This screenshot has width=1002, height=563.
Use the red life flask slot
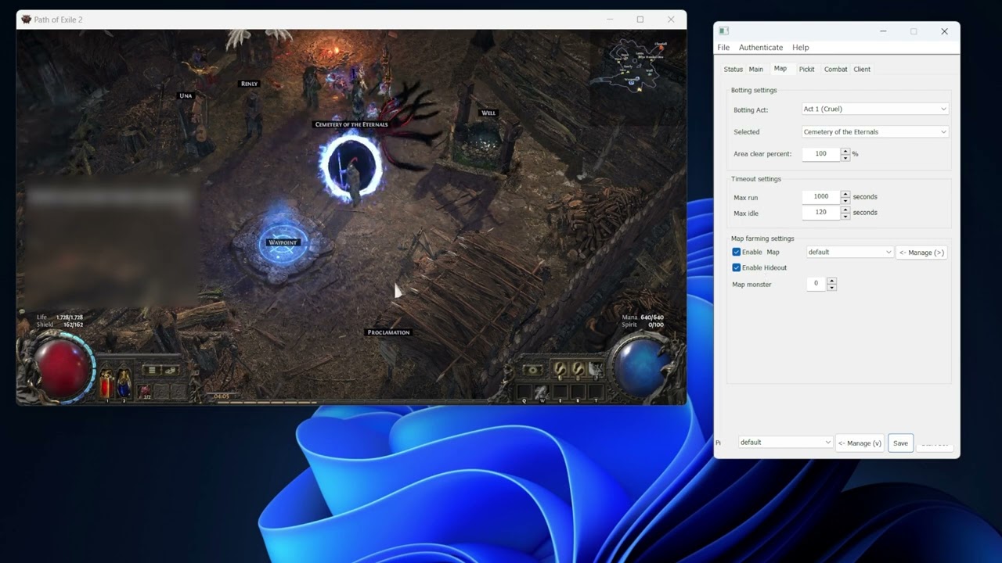pyautogui.click(x=107, y=383)
